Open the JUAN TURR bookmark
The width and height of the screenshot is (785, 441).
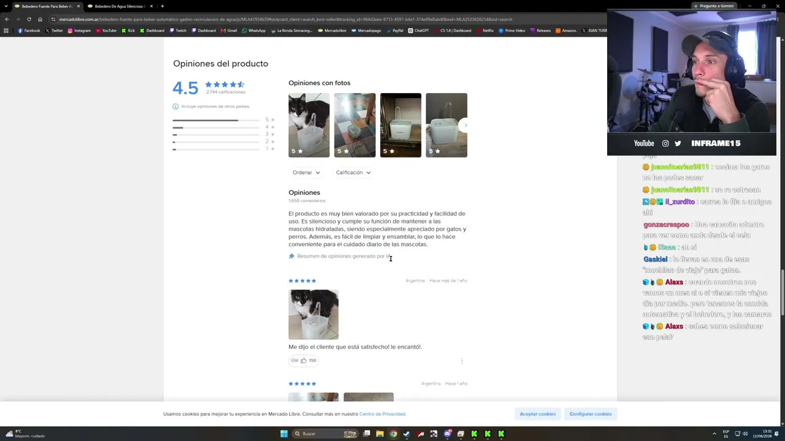[x=594, y=31]
